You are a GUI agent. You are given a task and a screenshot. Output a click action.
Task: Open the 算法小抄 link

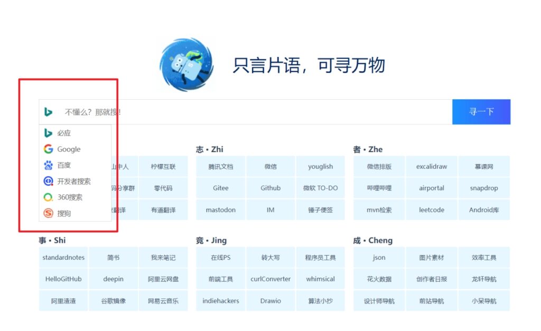pos(321,301)
